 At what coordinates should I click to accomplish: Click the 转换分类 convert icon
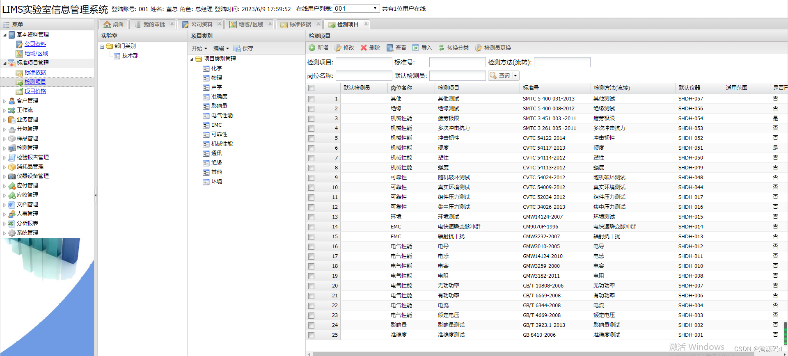[442, 48]
